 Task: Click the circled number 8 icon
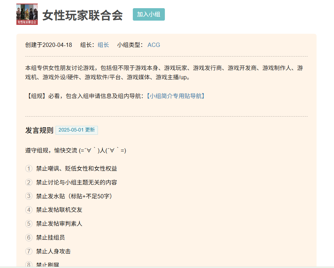tap(29, 264)
